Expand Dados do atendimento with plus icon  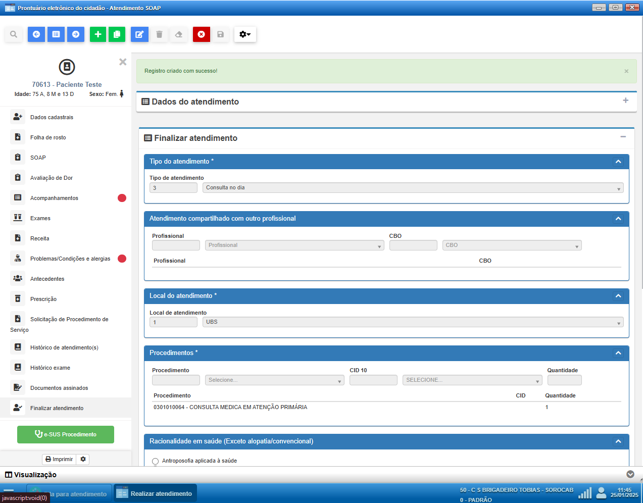click(625, 100)
